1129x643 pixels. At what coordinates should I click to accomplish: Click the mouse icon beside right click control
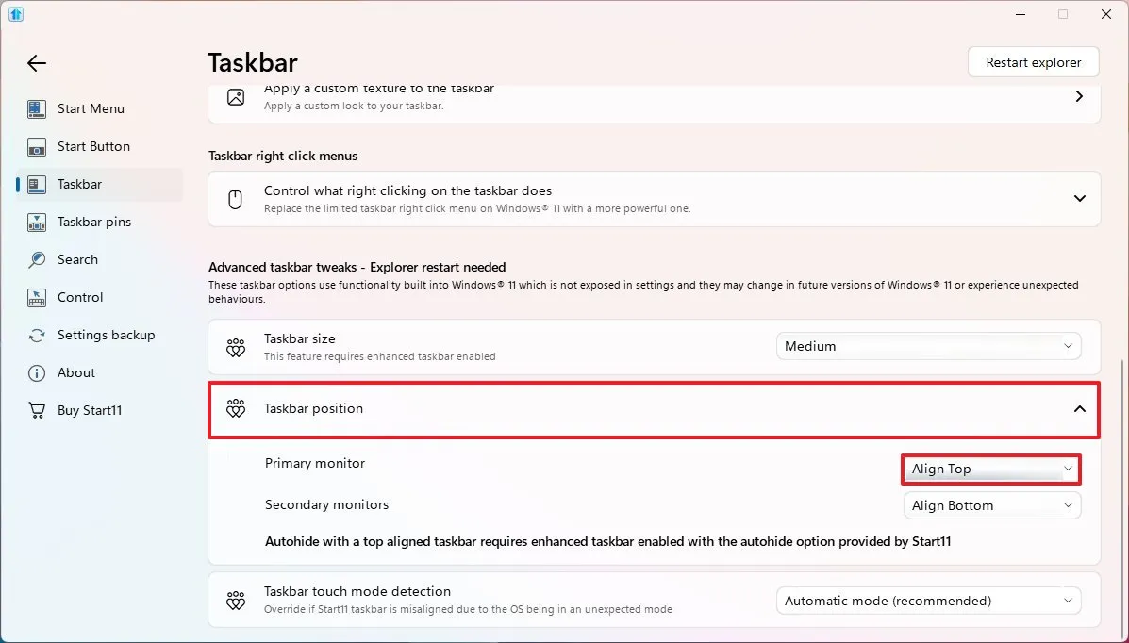(236, 199)
